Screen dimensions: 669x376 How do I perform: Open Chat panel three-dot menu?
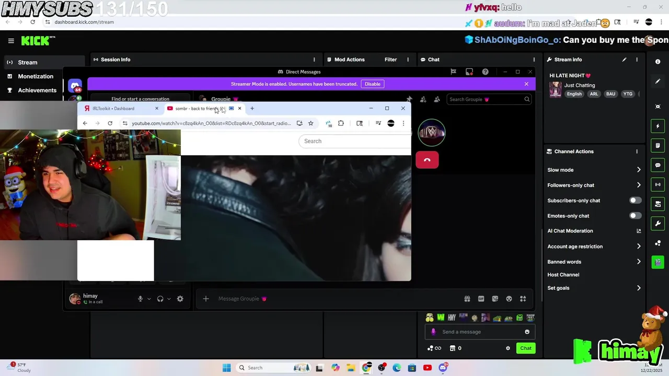click(534, 60)
